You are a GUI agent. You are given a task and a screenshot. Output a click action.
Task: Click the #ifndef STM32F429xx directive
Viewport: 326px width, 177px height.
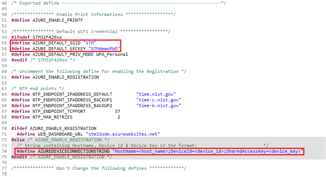[37, 37]
